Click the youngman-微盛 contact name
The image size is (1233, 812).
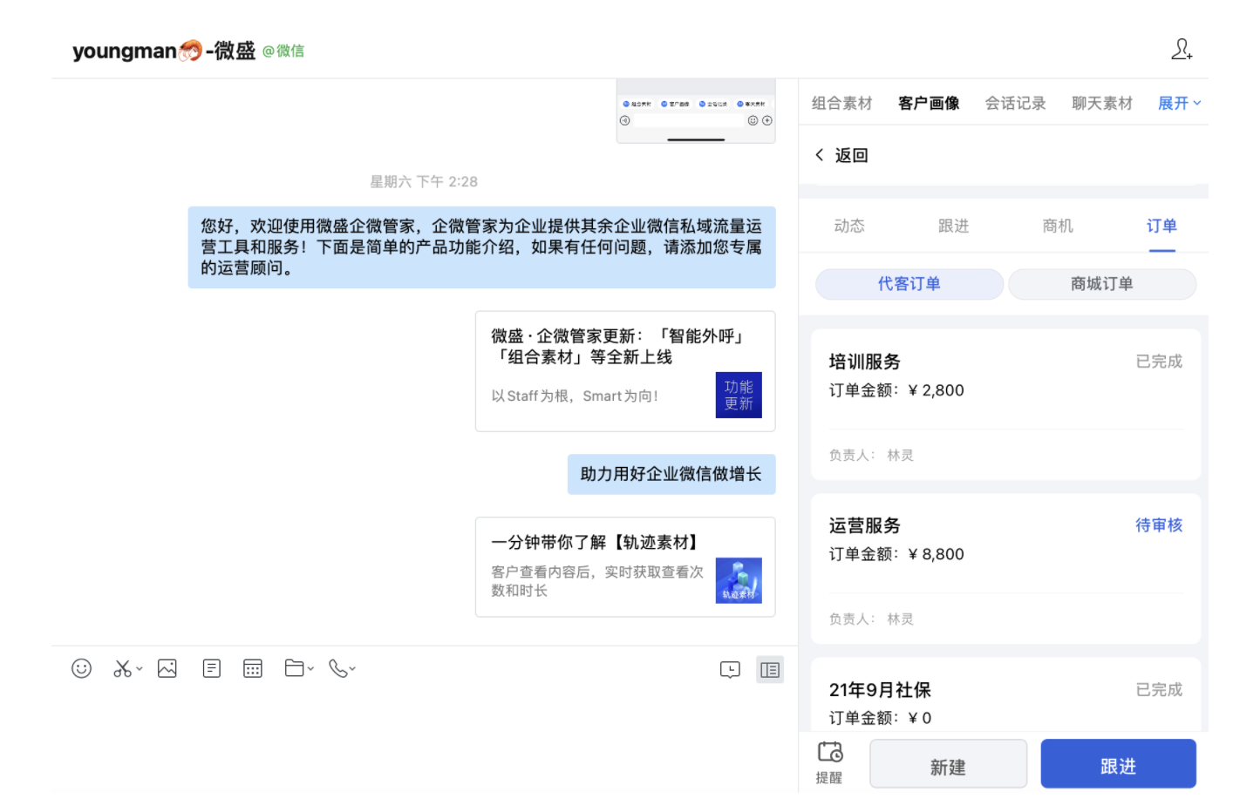164,51
